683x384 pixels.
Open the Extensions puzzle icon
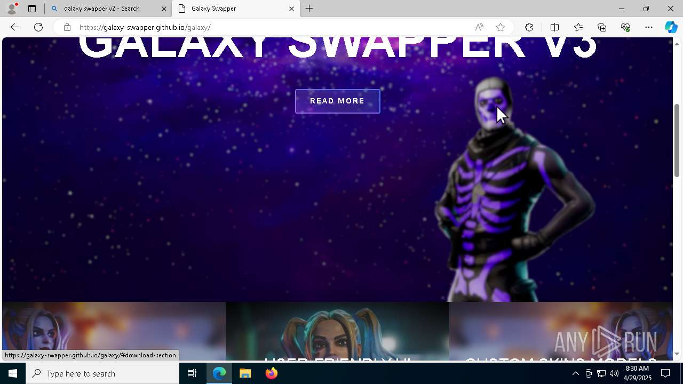click(x=529, y=27)
